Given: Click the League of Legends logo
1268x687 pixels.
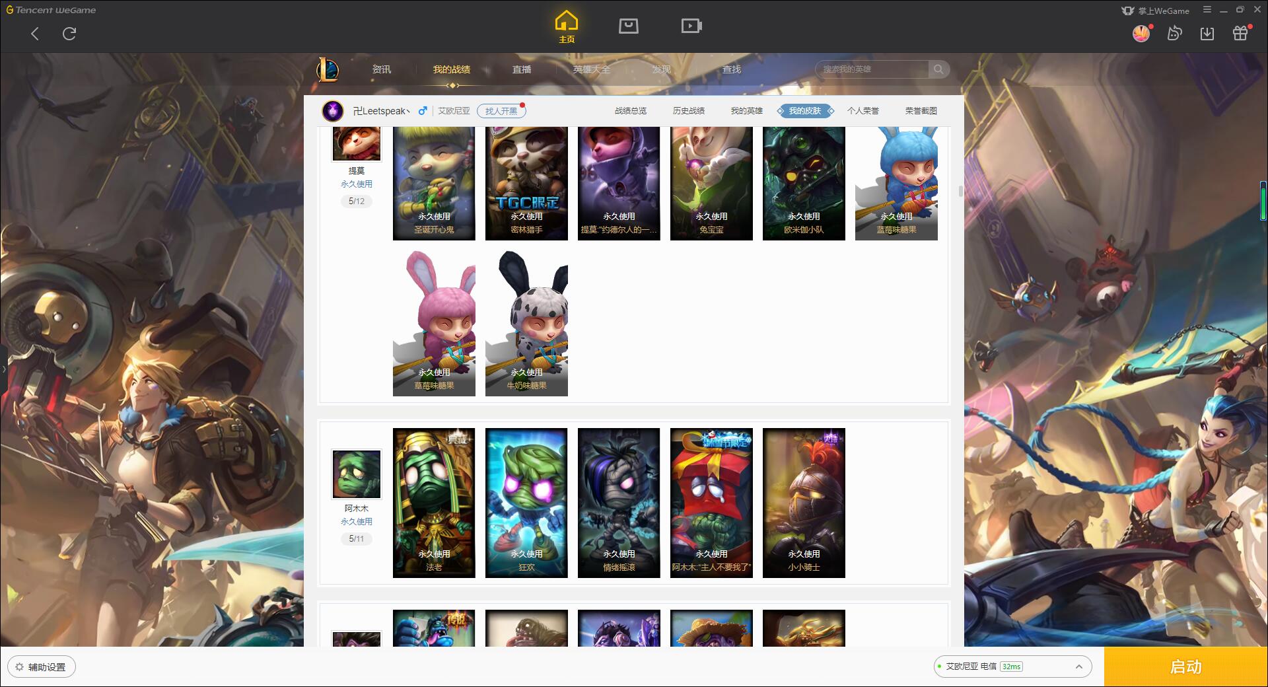Looking at the screenshot, I should coord(328,69).
